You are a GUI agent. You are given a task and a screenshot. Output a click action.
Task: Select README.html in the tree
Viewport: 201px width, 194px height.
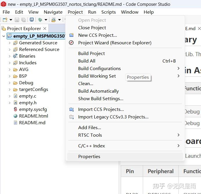pyautogui.click(x=34, y=116)
